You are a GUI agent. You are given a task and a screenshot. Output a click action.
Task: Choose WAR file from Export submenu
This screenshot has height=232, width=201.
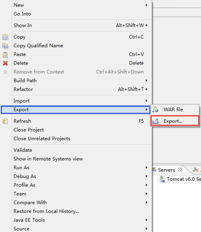[x=175, y=110]
